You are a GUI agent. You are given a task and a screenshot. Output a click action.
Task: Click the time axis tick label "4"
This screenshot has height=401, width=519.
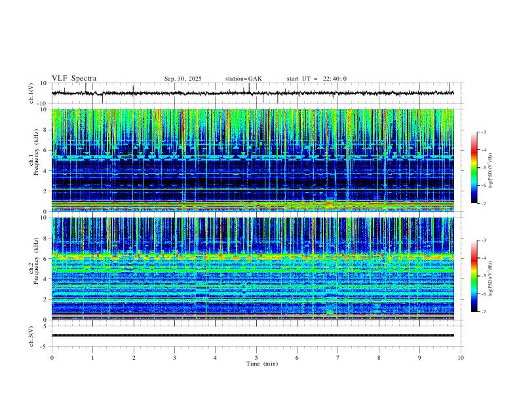(216, 358)
